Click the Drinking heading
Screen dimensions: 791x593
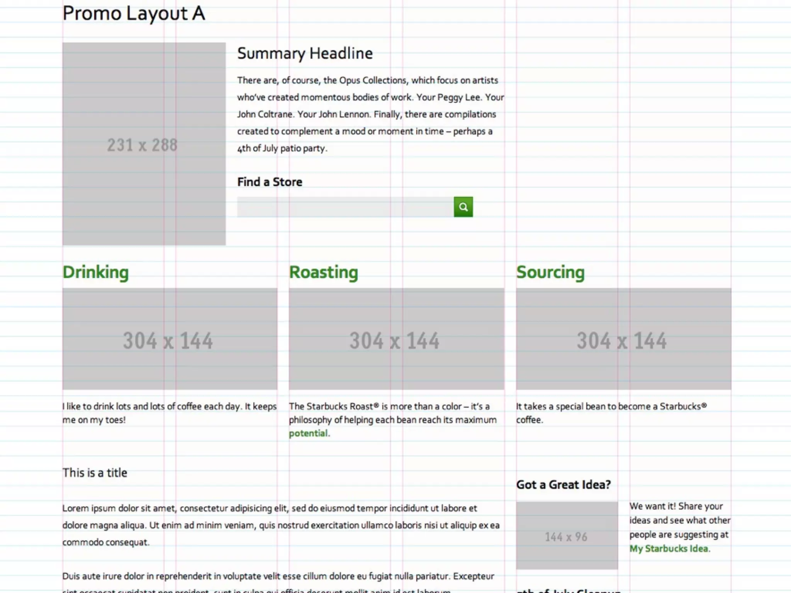point(95,272)
